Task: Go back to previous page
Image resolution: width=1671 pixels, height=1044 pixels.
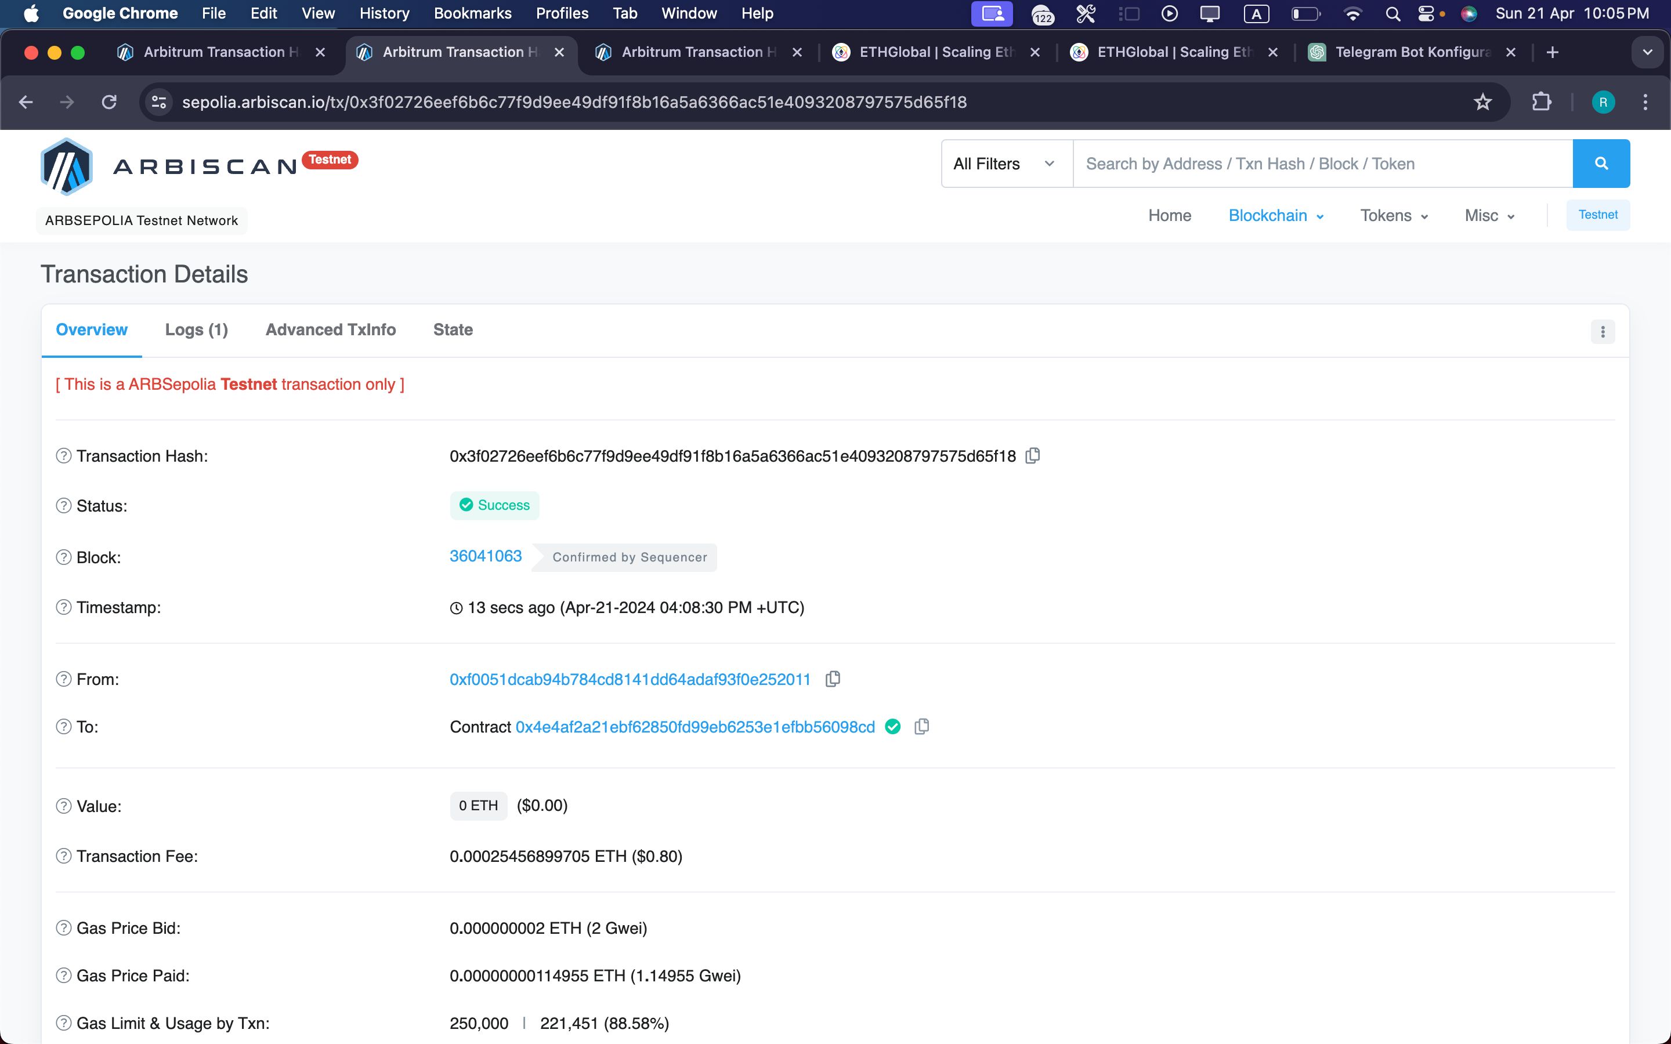Action: point(26,102)
